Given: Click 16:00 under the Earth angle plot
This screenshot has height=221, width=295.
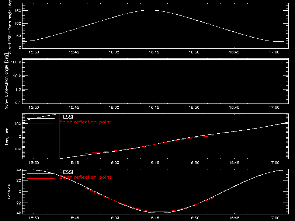Looking at the screenshot, I should tap(114, 52).
